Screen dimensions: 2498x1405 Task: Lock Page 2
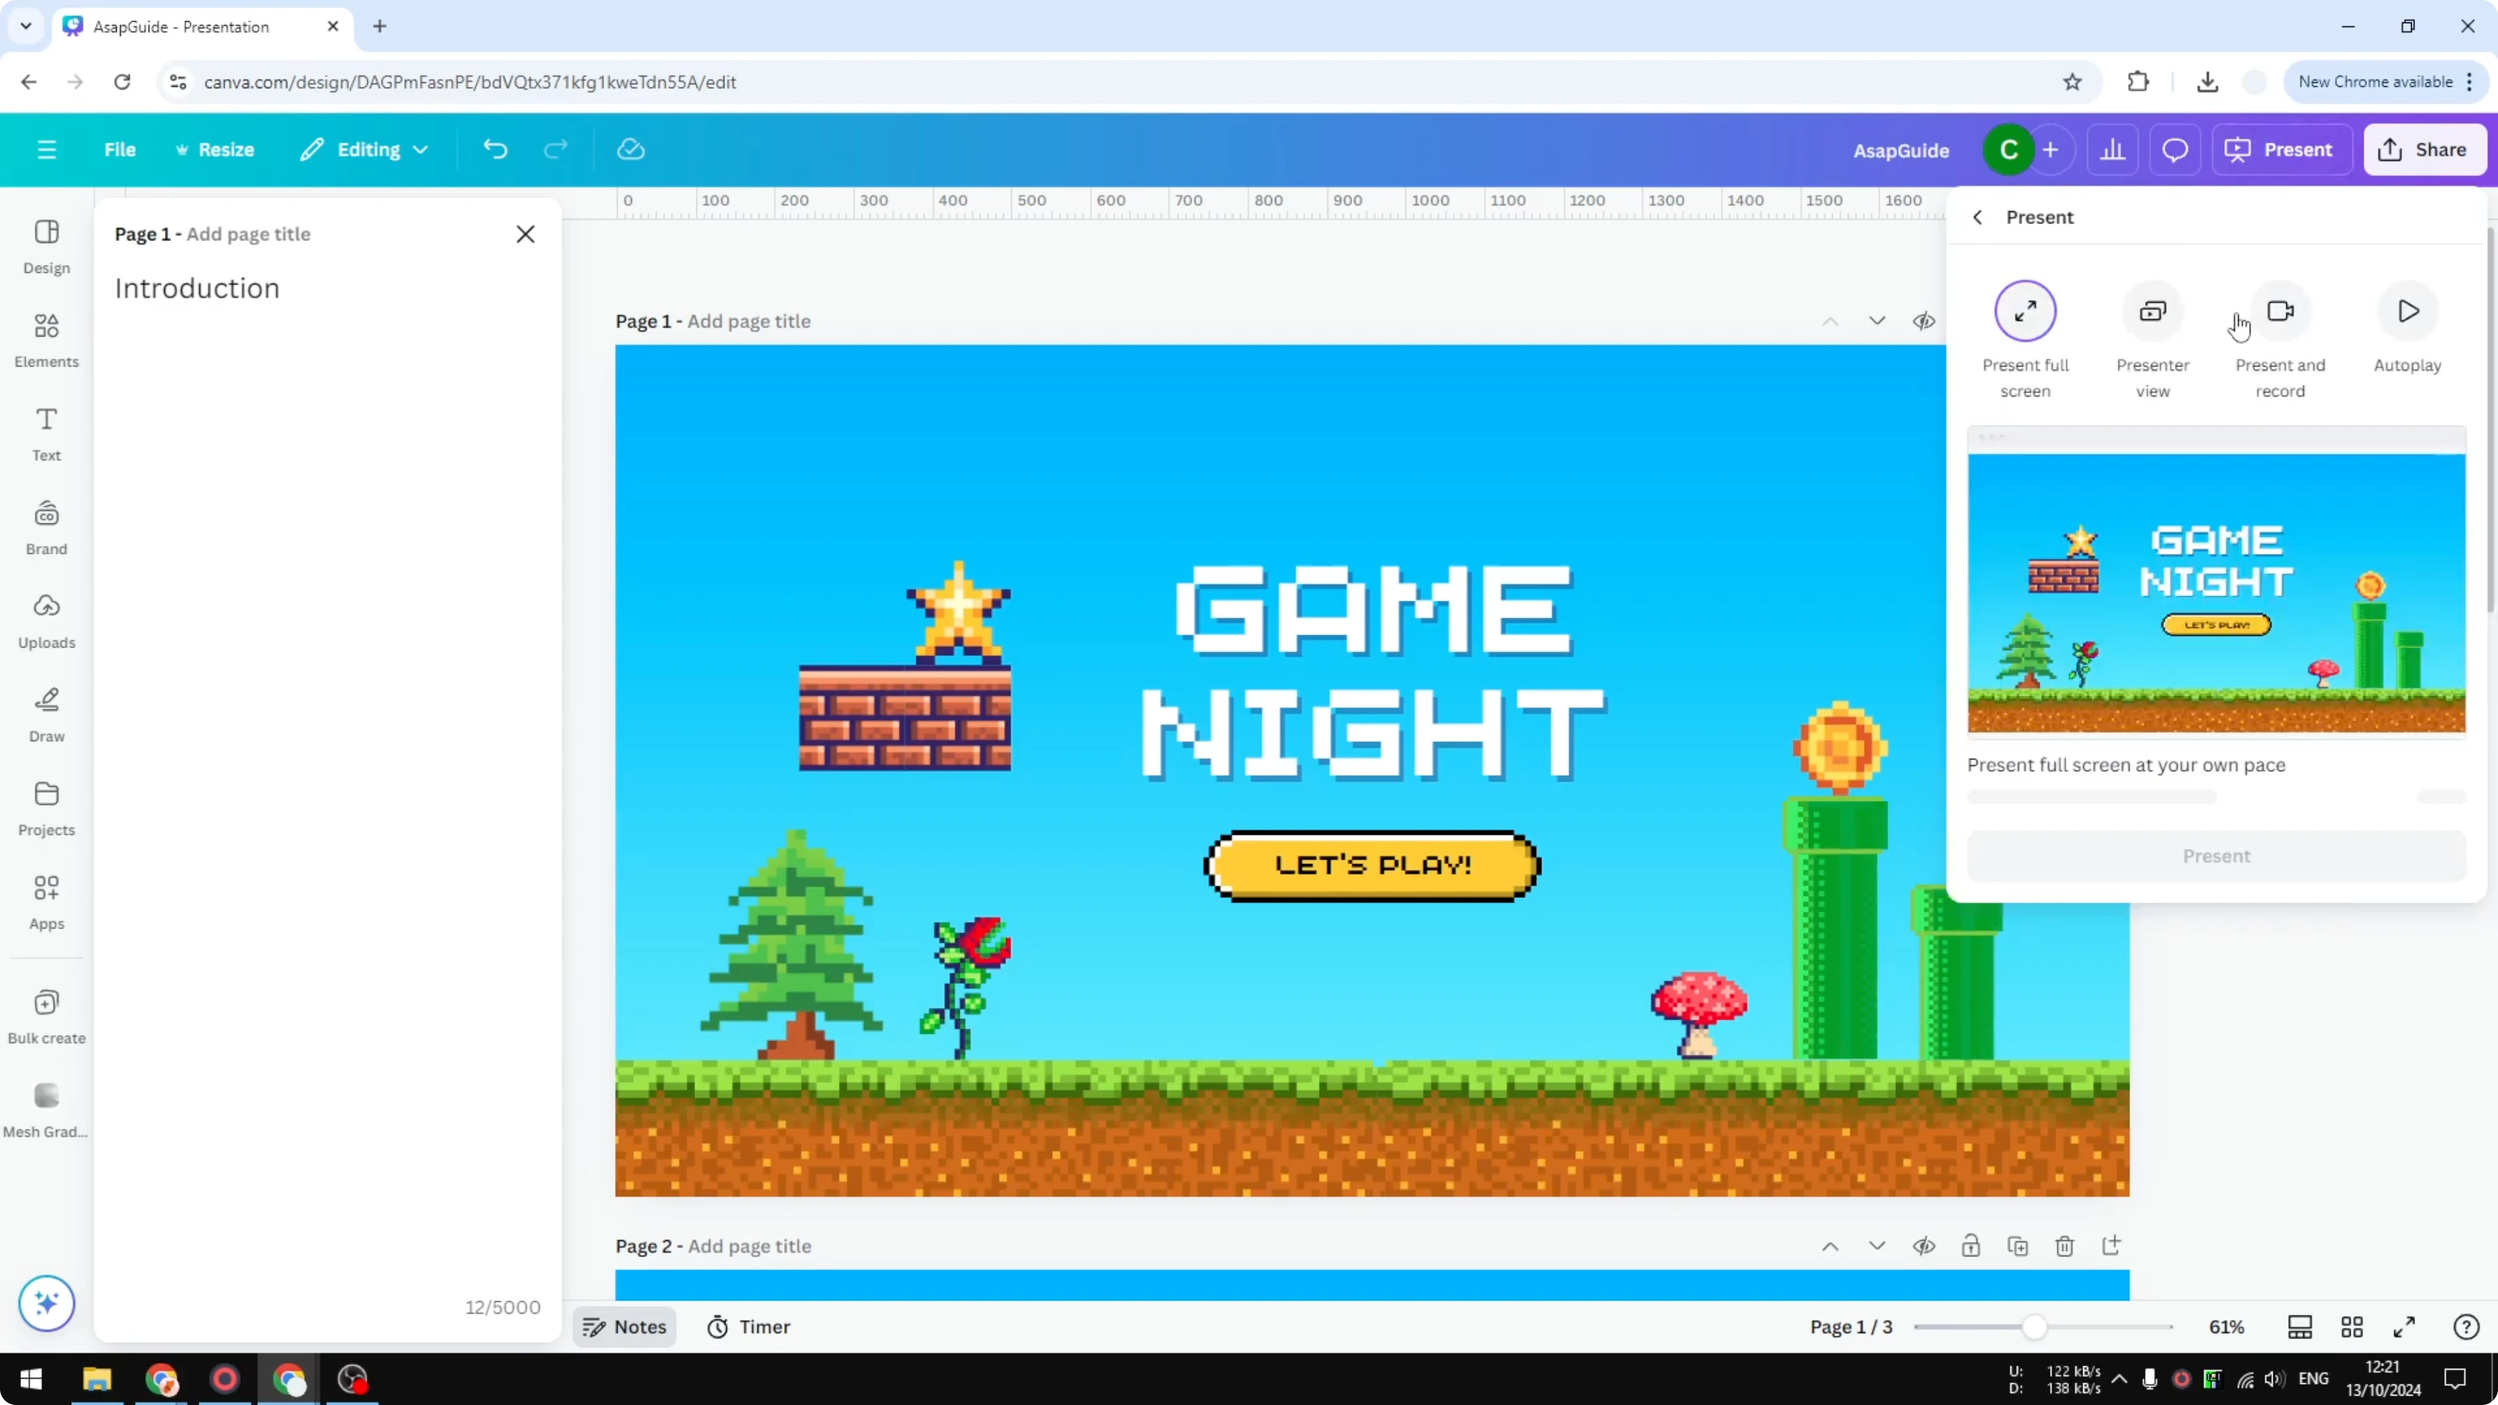(1971, 1246)
